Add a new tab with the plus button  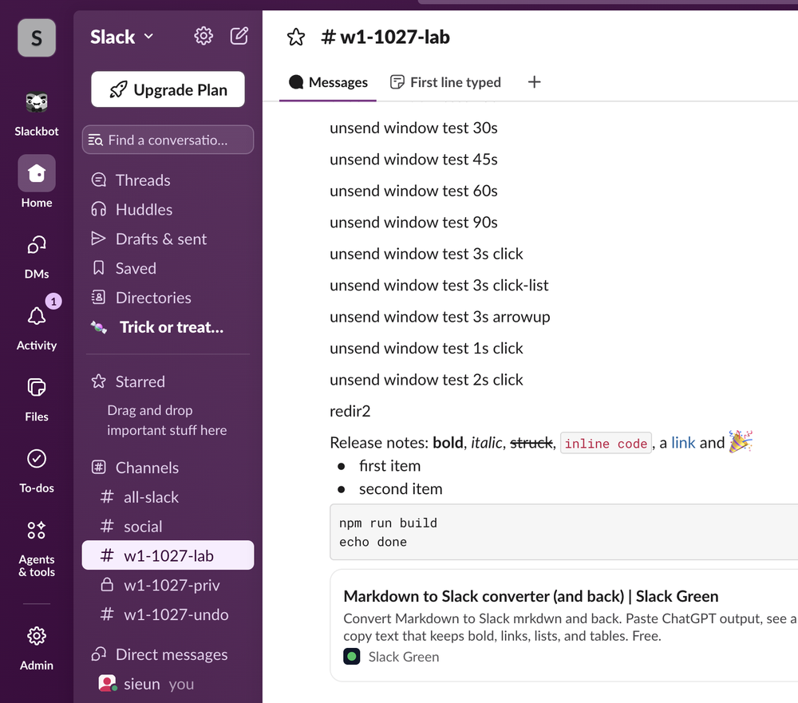point(535,82)
